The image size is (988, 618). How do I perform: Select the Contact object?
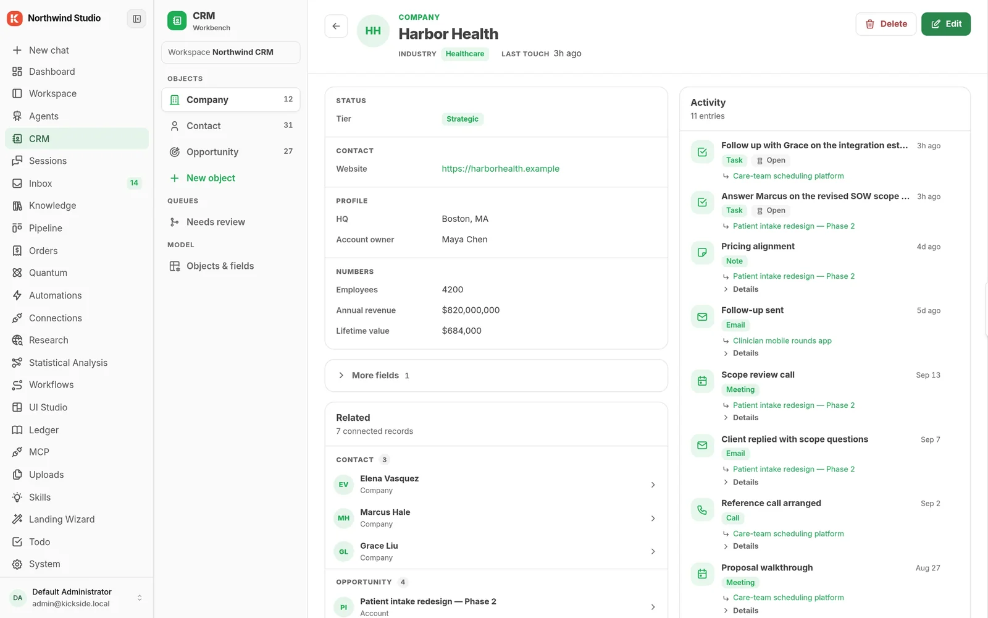click(231, 125)
